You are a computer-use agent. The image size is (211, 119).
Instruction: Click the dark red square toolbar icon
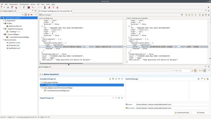click(x=29, y=7)
